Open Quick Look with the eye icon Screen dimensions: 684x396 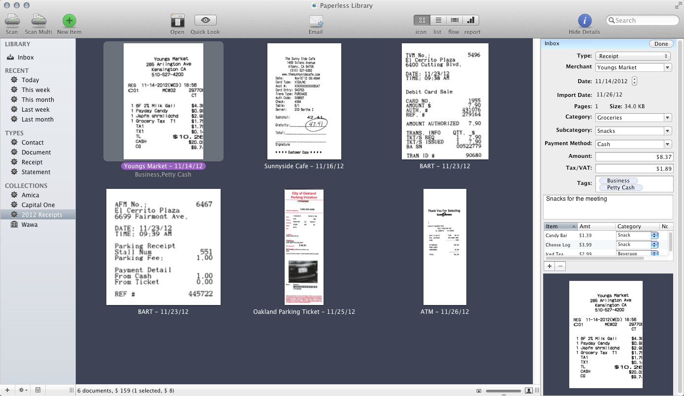[x=205, y=21]
